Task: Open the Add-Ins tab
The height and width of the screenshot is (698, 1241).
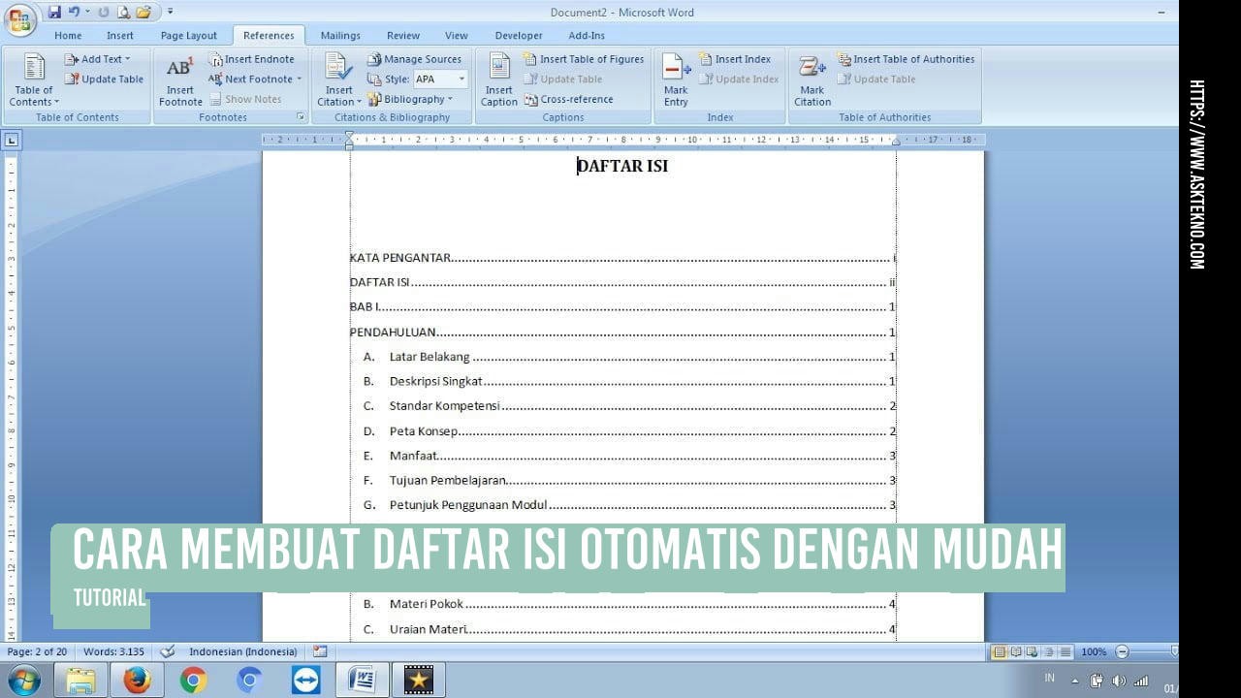Action: [x=587, y=36]
